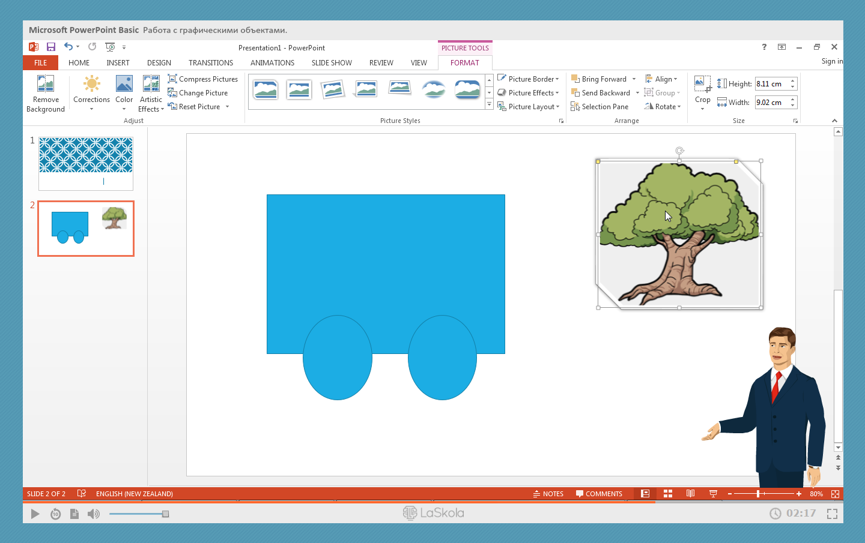Open the INSERT ribbon tab

pyautogui.click(x=118, y=63)
